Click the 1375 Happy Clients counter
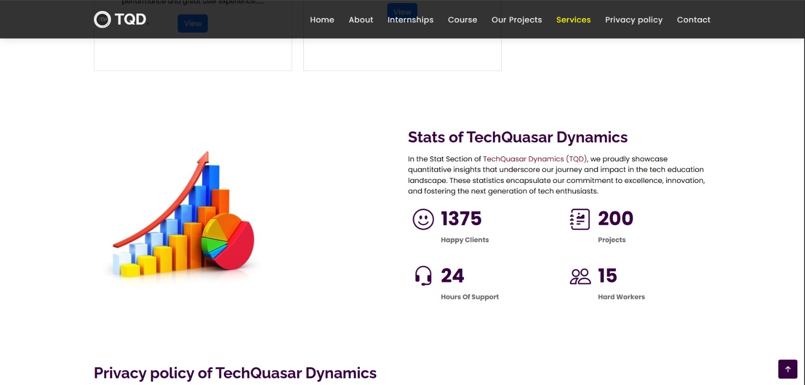Viewport: 805px width, 385px height. pos(461,219)
